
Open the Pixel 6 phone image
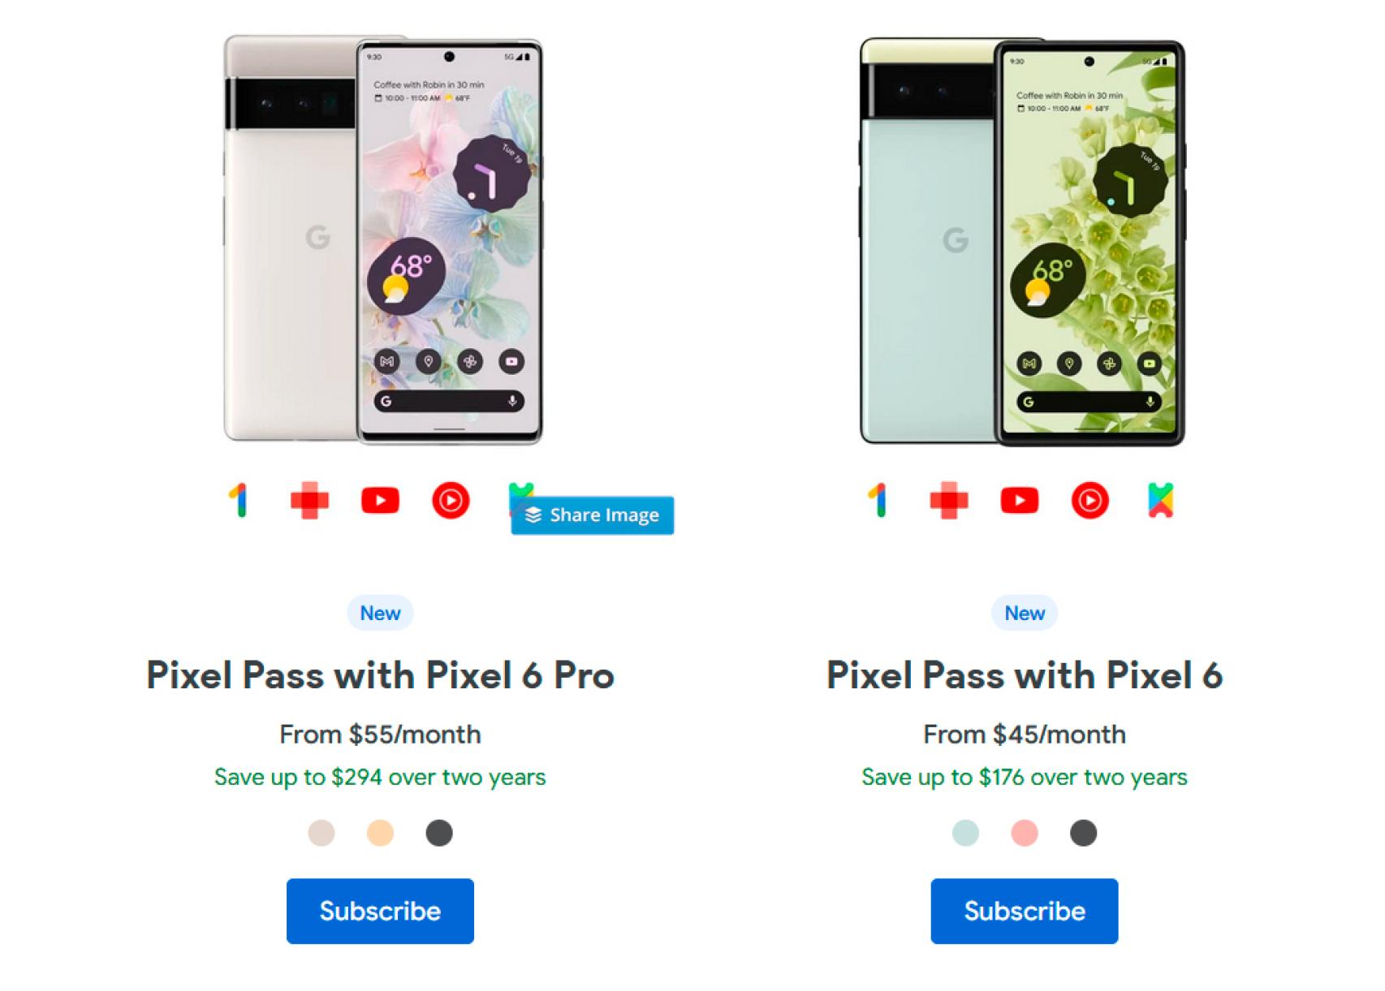click(1023, 242)
